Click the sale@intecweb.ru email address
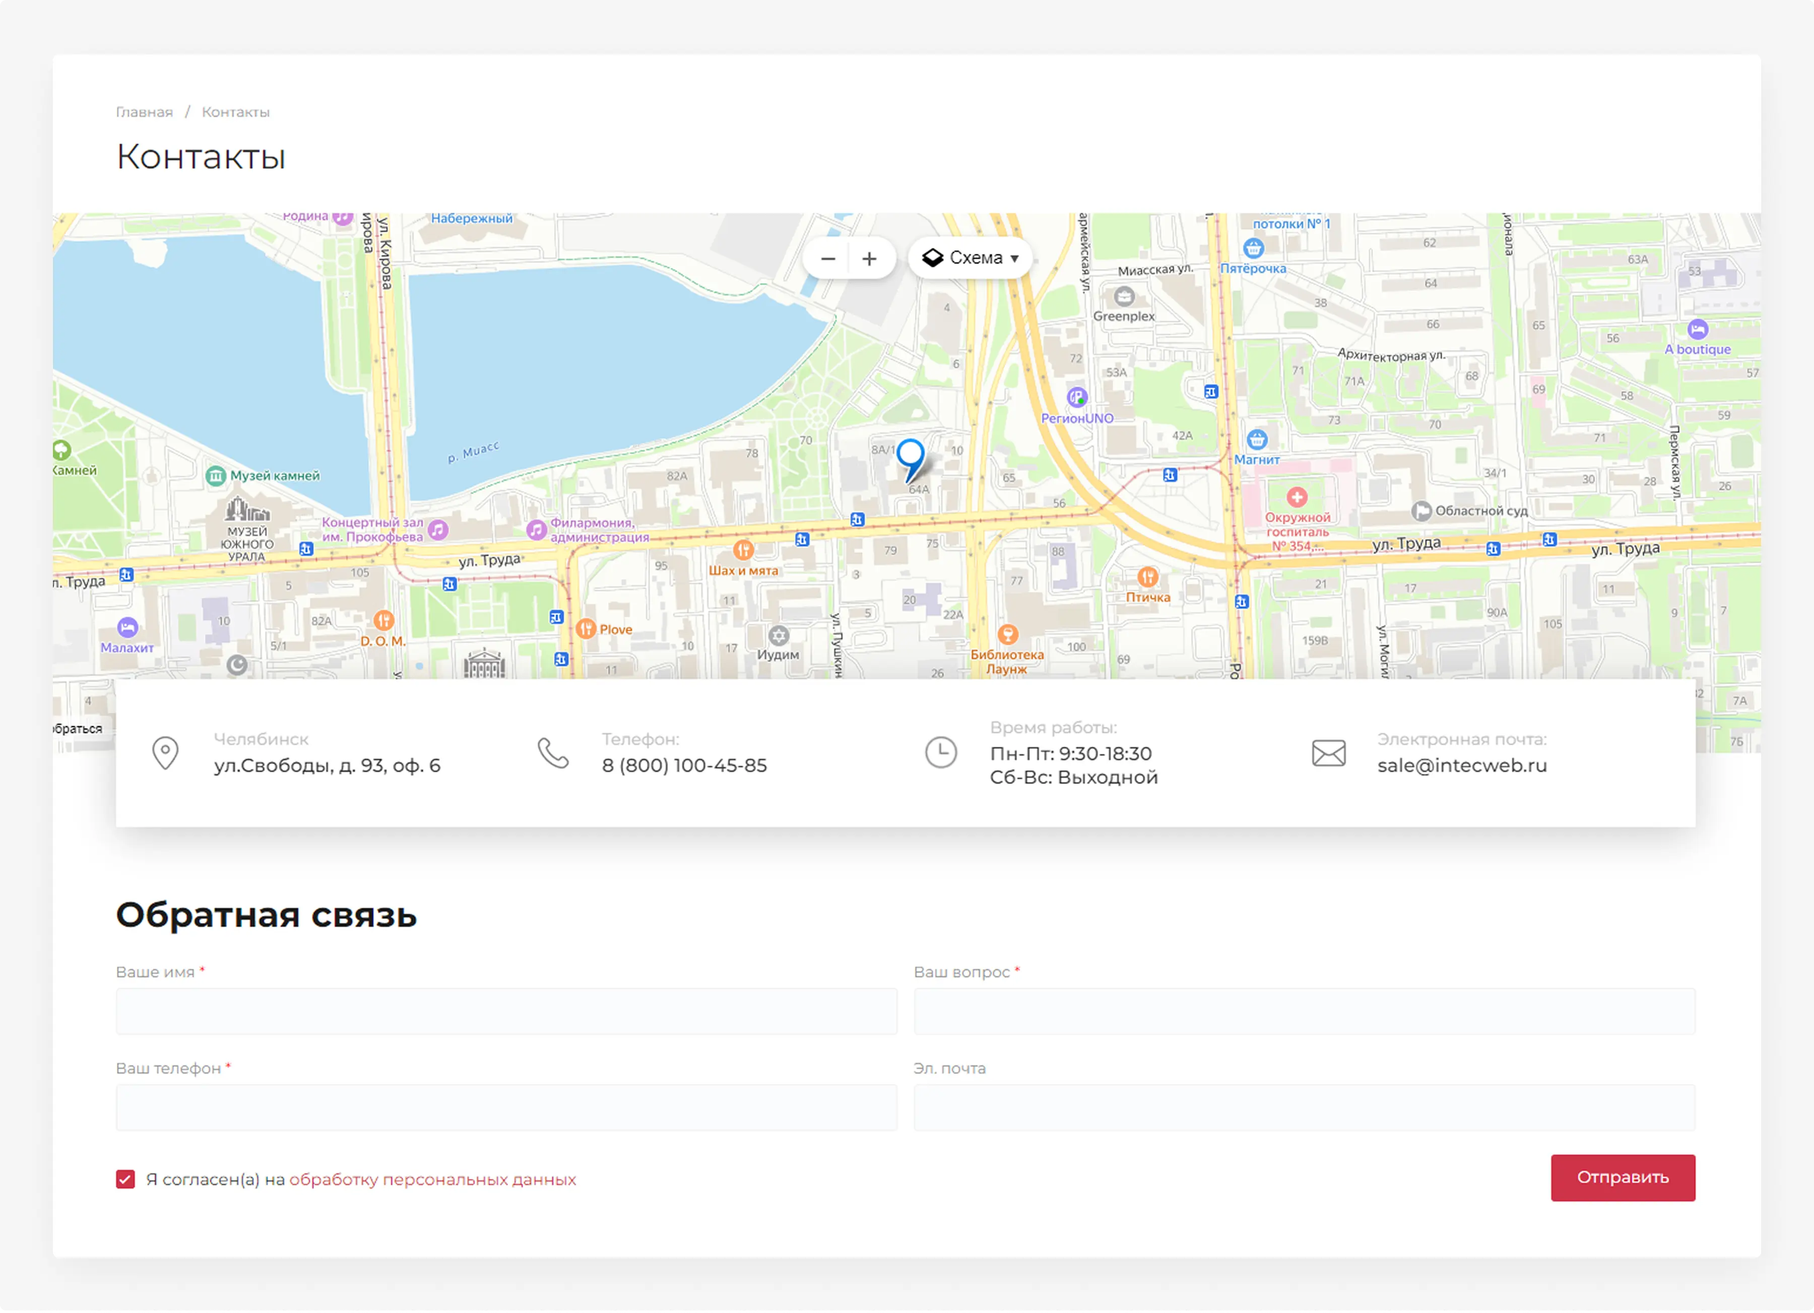This screenshot has width=1814, height=1313. click(x=1461, y=765)
